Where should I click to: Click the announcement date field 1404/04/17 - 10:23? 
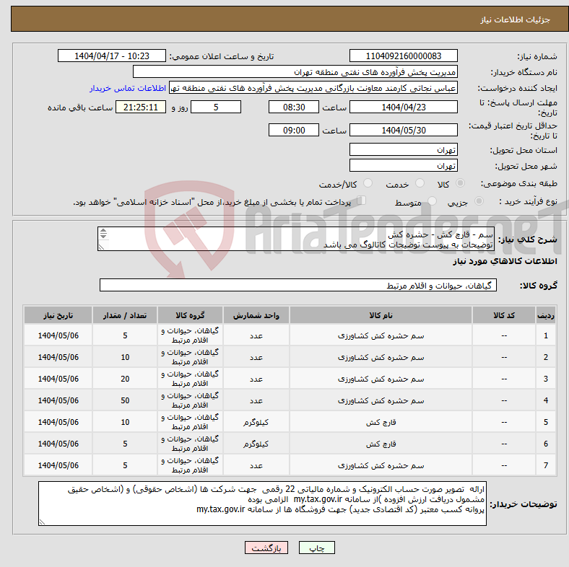112,56
